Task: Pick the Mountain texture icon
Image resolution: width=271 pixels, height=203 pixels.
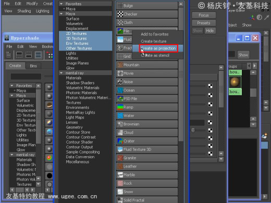Action: point(120,65)
